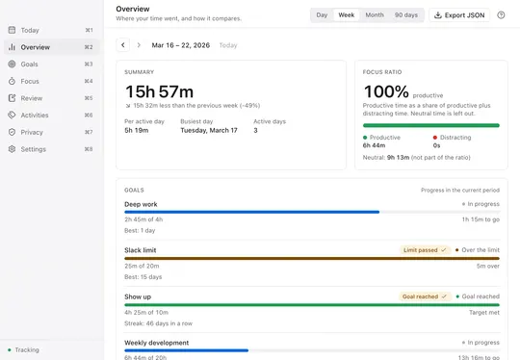Click the 1h 15m to go text

[x=481, y=219]
